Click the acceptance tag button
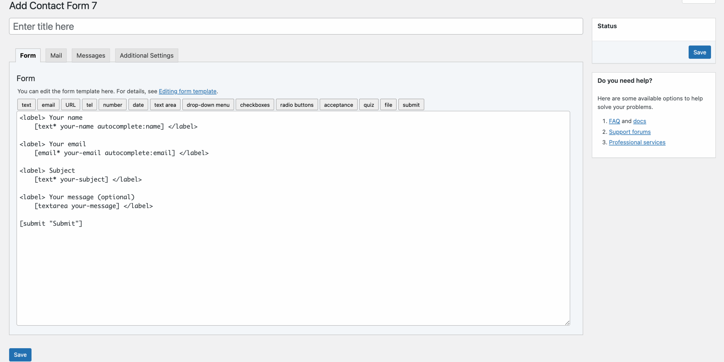Image resolution: width=724 pixels, height=362 pixels. tap(338, 105)
